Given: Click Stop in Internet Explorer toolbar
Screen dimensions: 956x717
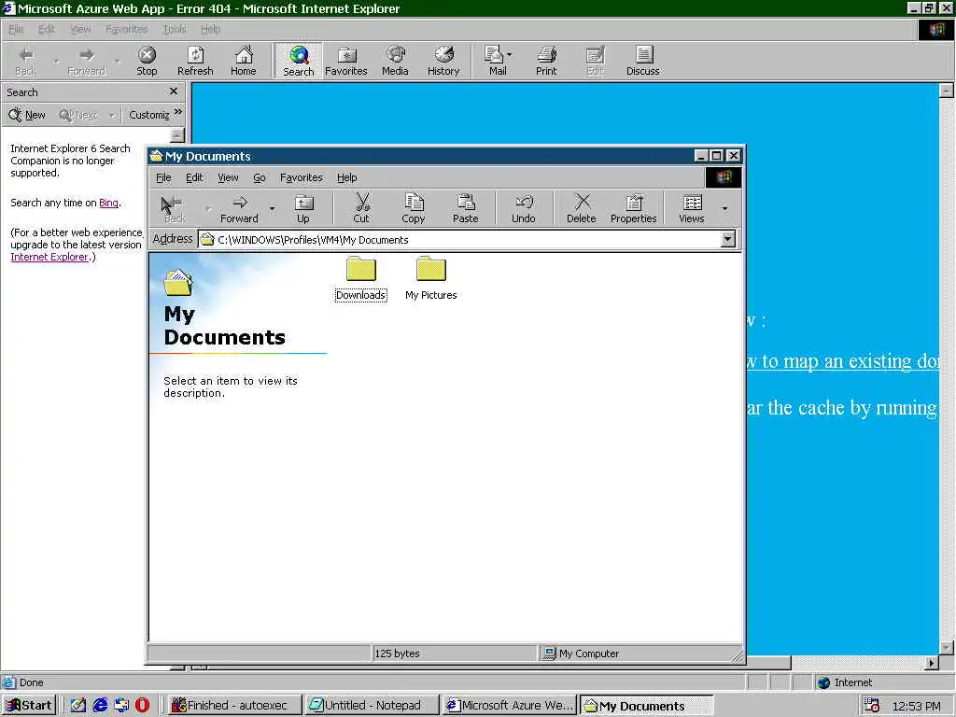Looking at the screenshot, I should coord(147,61).
